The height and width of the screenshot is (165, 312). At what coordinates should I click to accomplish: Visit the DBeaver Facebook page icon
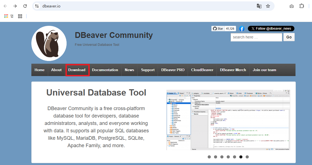[x=242, y=29]
